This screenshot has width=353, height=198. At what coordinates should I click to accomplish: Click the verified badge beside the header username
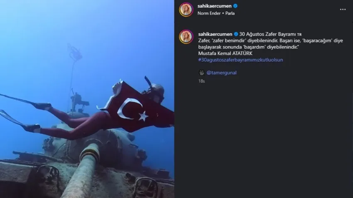[x=235, y=6]
